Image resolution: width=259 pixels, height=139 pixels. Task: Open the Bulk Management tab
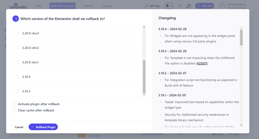62,6
